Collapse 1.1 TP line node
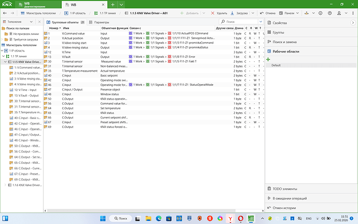358x224 pixels. point(4,56)
